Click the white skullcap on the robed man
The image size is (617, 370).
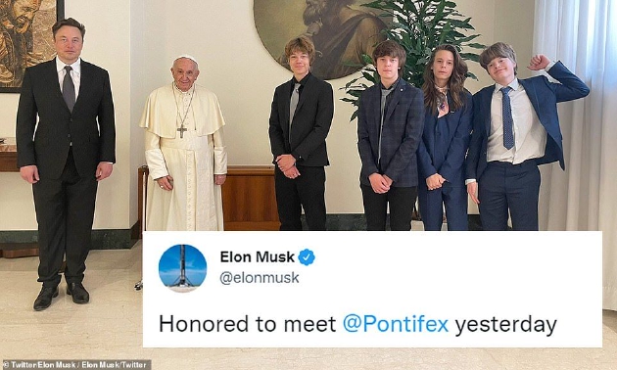pos(185,60)
